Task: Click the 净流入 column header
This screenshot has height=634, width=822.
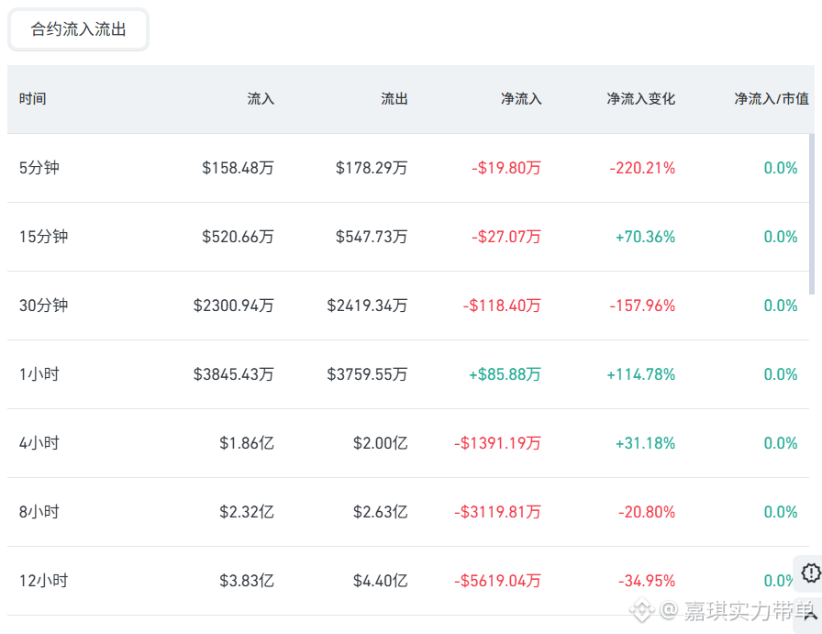Action: [521, 98]
